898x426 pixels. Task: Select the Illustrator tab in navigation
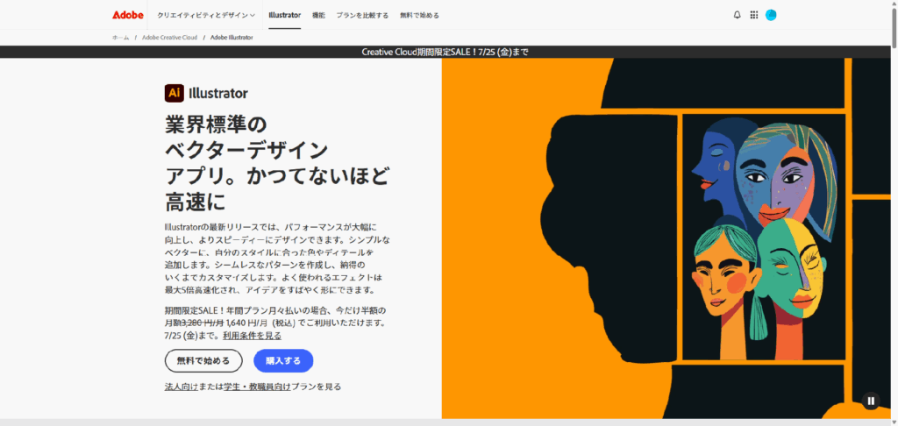[285, 16]
